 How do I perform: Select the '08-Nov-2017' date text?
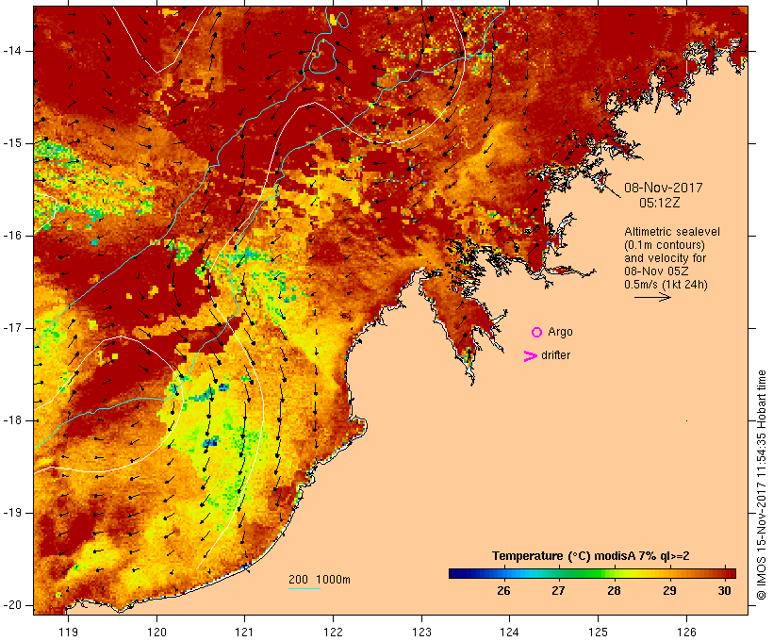663,188
